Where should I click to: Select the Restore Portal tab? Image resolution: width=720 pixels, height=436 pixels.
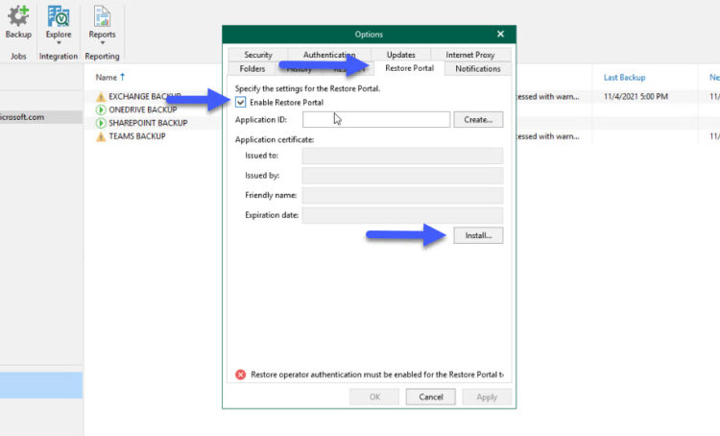pyautogui.click(x=409, y=68)
